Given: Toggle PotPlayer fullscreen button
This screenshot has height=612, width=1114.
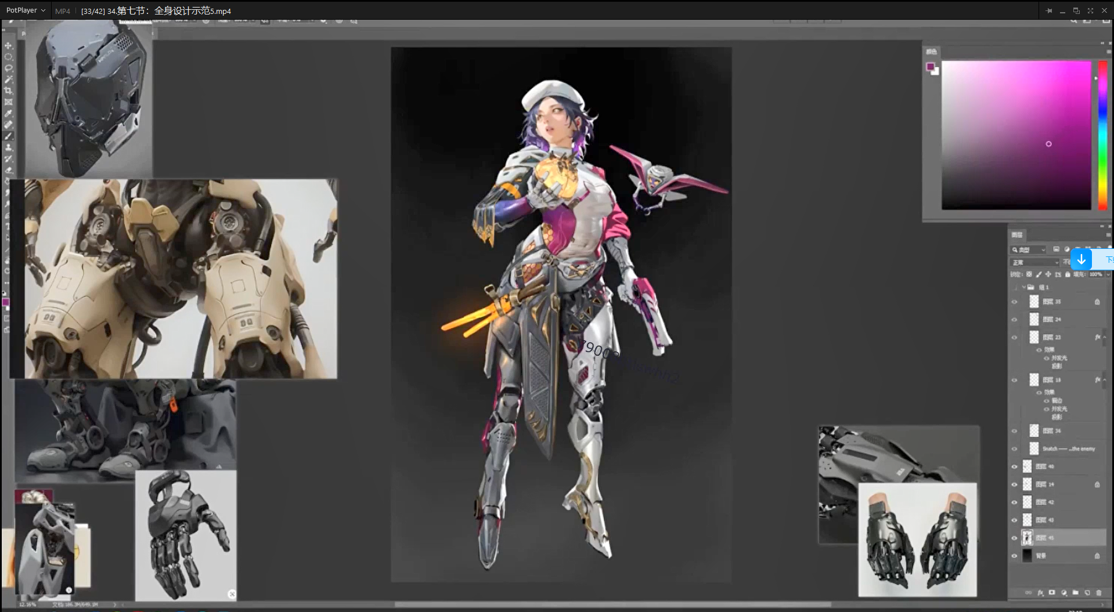Looking at the screenshot, I should pyautogui.click(x=1090, y=10).
